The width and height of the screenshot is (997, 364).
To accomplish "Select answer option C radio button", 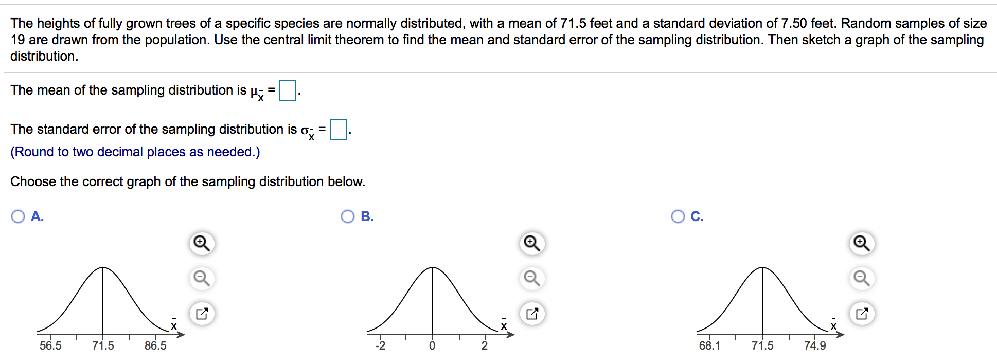I will click(x=678, y=216).
